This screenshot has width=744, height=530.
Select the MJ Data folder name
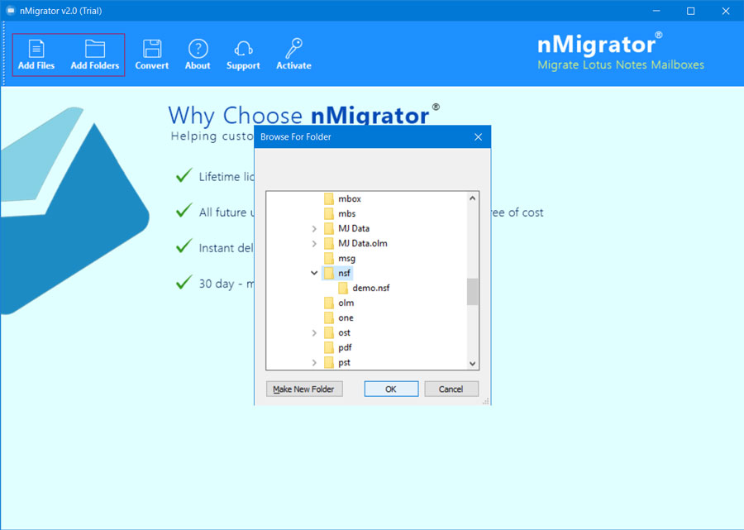tap(354, 228)
